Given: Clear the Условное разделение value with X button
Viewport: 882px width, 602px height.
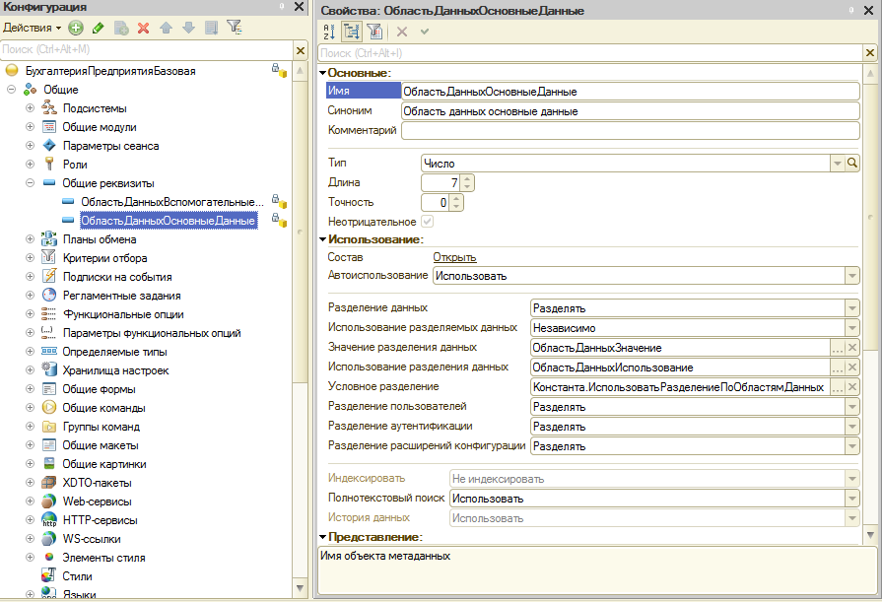Looking at the screenshot, I should pyautogui.click(x=852, y=387).
